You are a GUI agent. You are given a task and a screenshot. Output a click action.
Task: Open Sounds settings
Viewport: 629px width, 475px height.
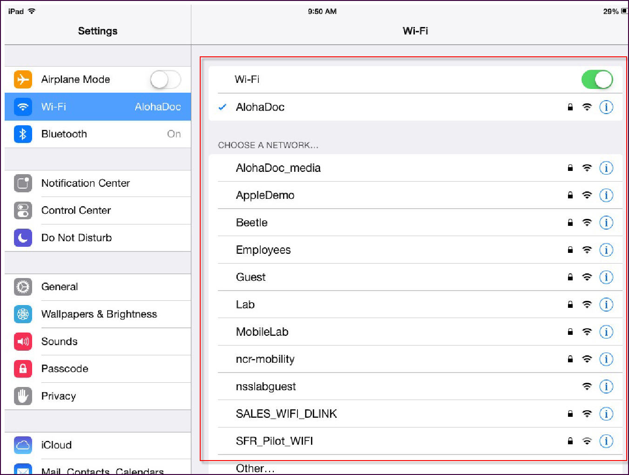98,341
